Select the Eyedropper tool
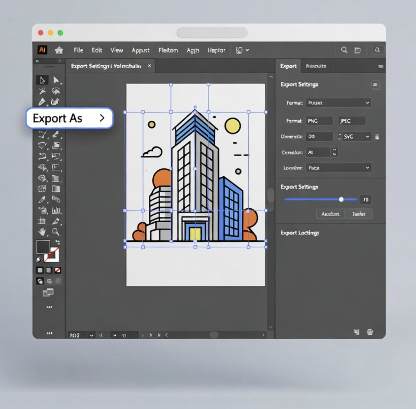Screen dimensions: 416x409 [x=42, y=199]
